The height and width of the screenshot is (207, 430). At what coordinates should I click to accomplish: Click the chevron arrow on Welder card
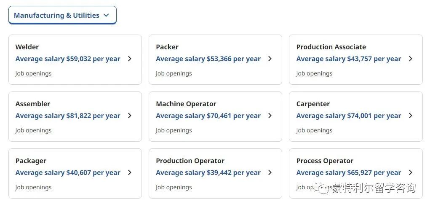pyautogui.click(x=130, y=59)
